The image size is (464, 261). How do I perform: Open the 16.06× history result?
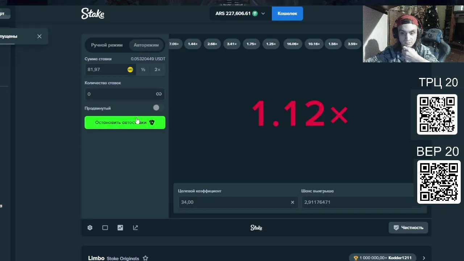click(x=293, y=44)
